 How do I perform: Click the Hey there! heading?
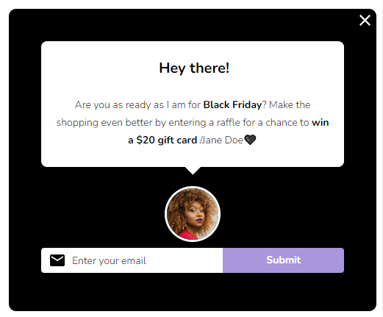pos(194,68)
